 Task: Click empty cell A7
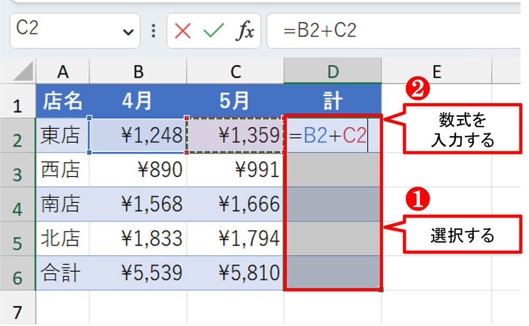coord(63,308)
